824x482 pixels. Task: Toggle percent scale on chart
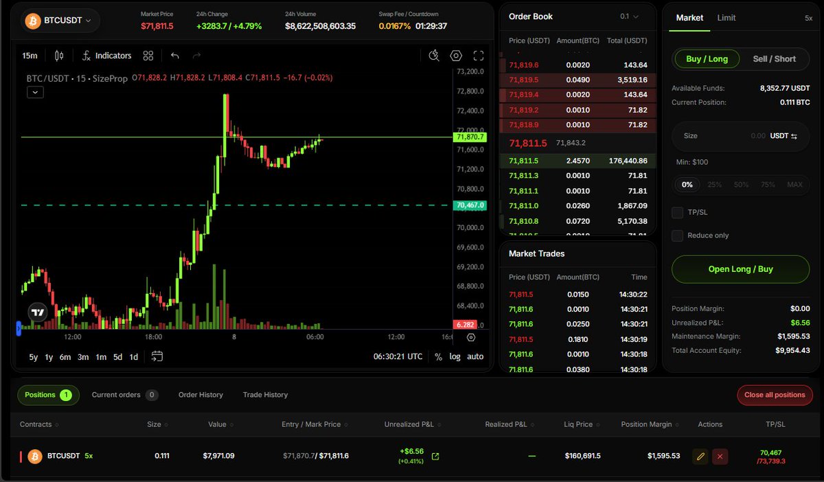[x=438, y=356]
